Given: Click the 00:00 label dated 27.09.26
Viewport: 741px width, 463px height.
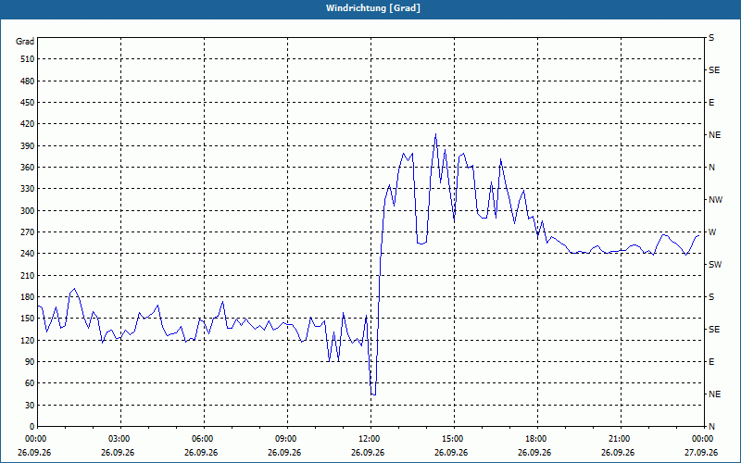Looking at the screenshot, I should pos(703,439).
